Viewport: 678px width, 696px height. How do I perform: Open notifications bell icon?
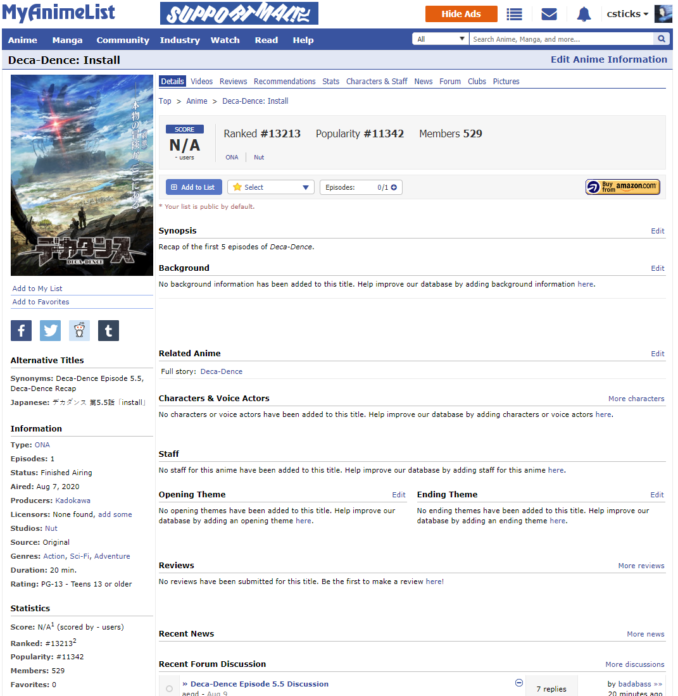[x=584, y=14]
